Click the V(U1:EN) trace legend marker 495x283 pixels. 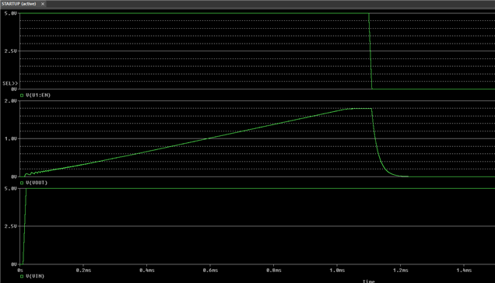click(22, 96)
